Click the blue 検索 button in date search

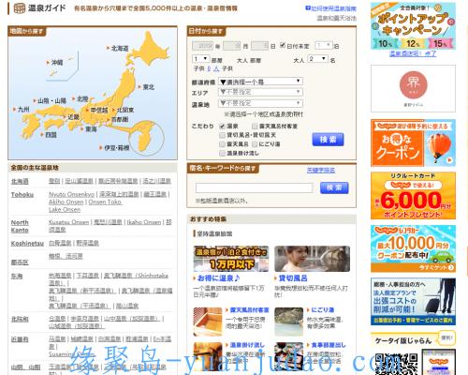pos(328,140)
